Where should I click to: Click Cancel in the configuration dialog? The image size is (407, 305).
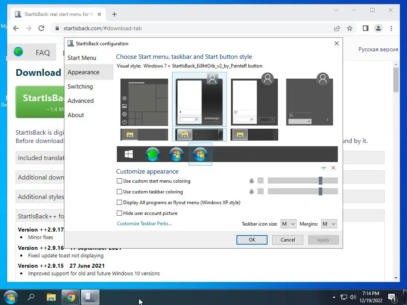click(288, 239)
